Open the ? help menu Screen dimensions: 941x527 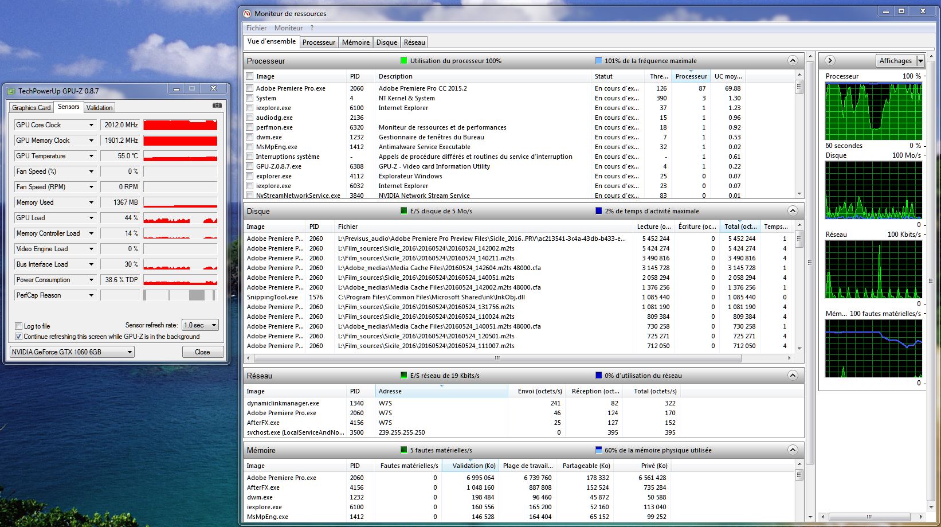tap(312, 28)
